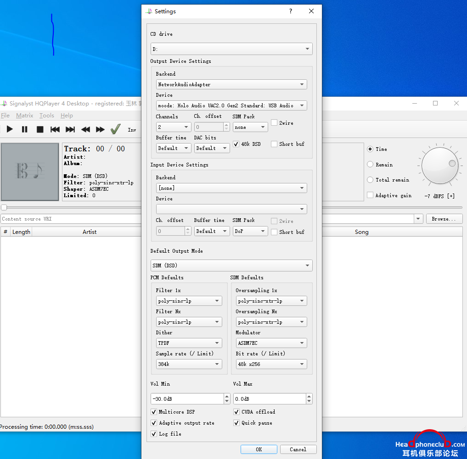Decrease Vol Min with down arrow
The image size is (467, 459).
click(x=227, y=401)
